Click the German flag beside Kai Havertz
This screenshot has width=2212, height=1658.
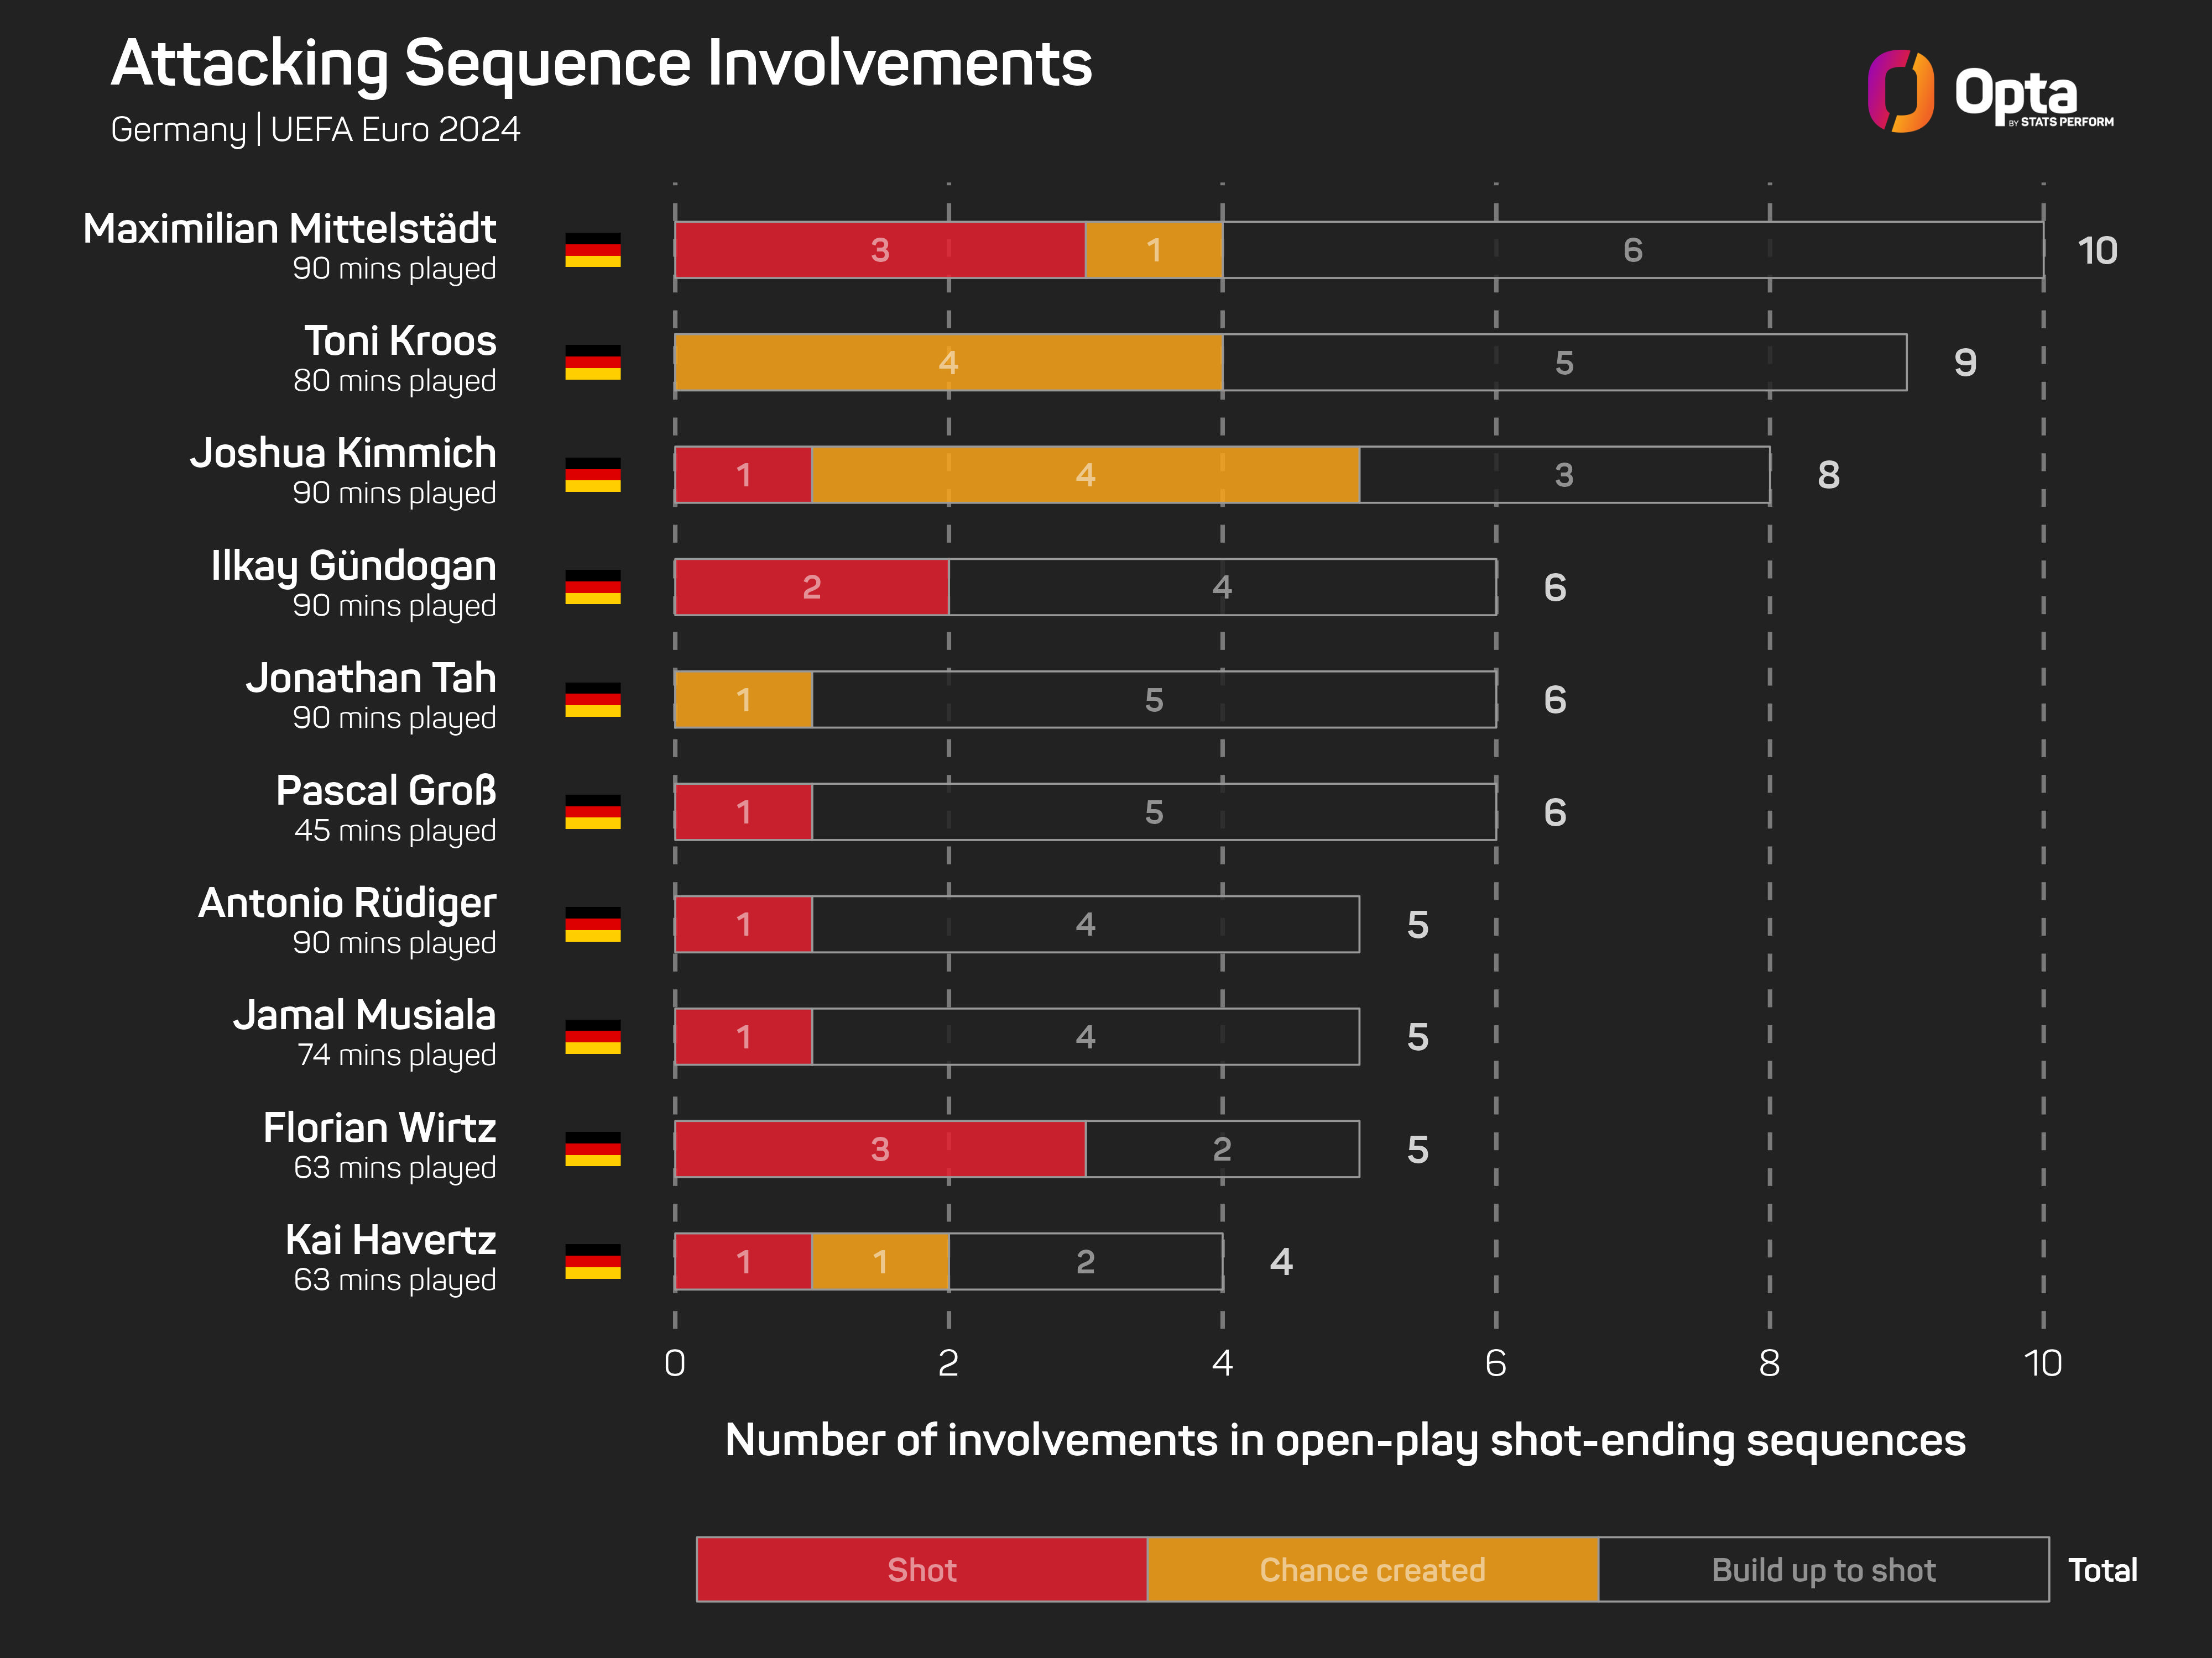click(x=593, y=1261)
